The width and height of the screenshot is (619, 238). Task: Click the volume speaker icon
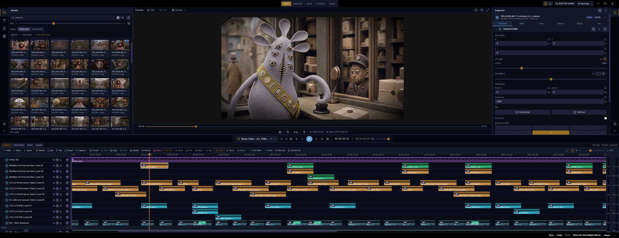373,139
